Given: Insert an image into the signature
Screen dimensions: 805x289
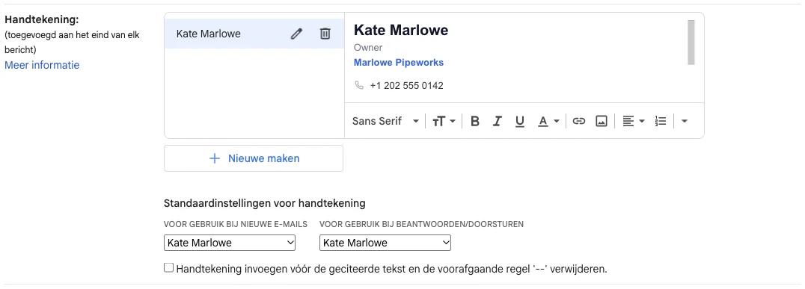Looking at the screenshot, I should [x=602, y=122].
